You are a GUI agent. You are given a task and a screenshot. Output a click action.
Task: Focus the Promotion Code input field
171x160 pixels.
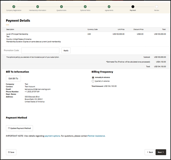(40, 50)
